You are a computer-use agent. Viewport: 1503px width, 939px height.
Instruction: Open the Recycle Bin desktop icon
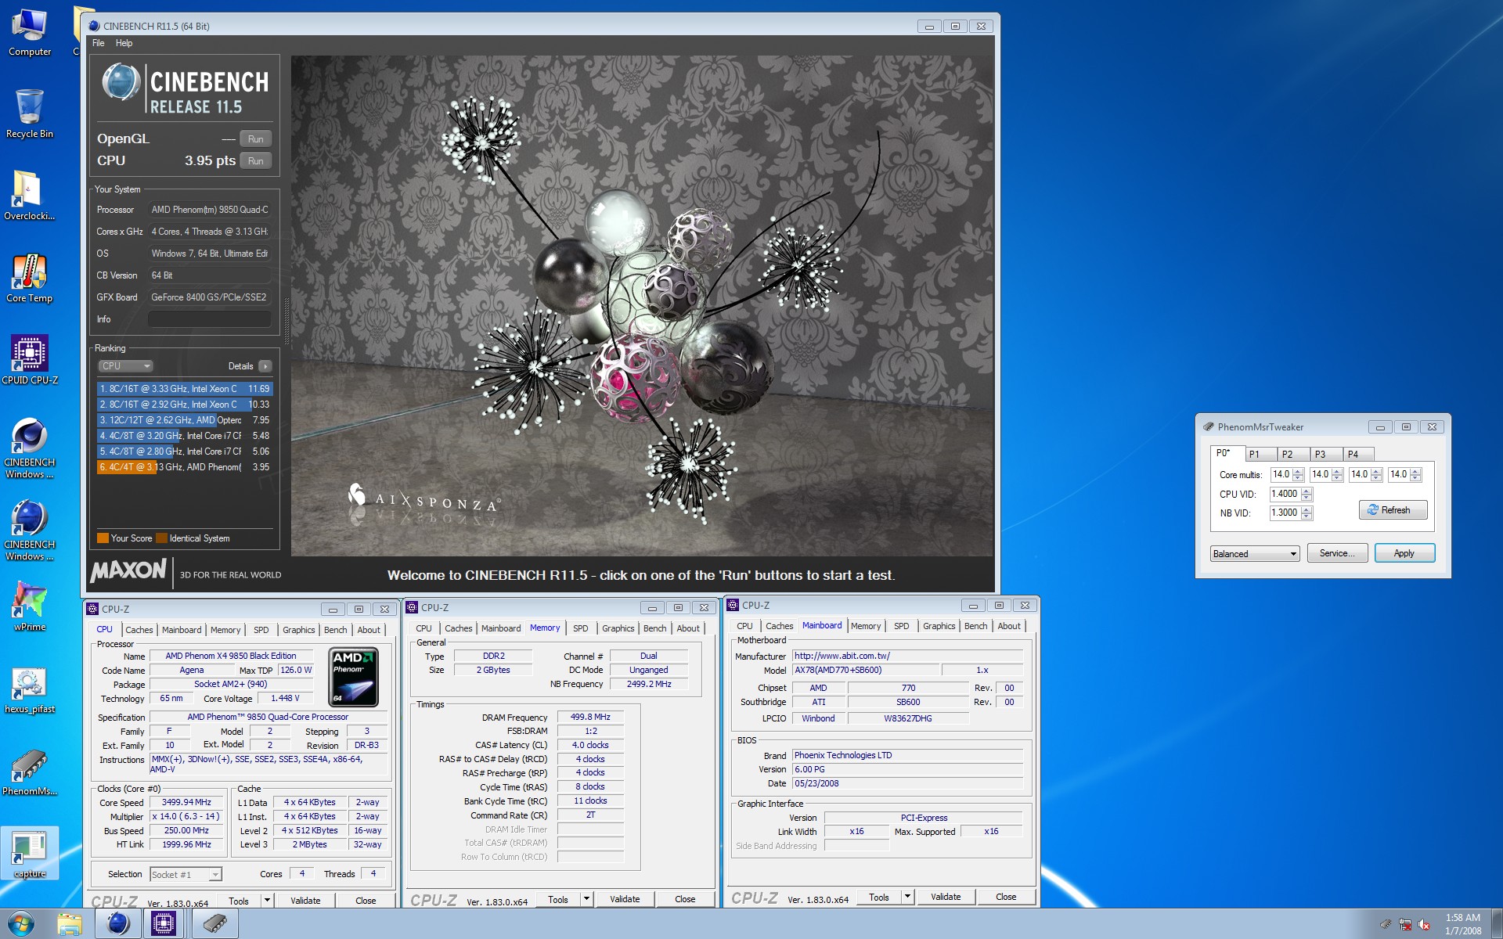30,113
